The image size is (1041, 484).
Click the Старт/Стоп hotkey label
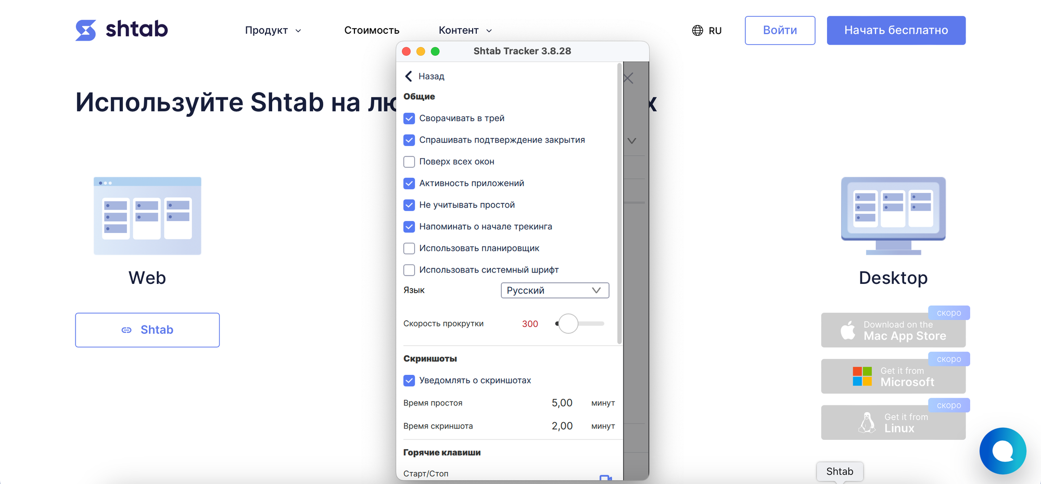[x=426, y=474]
